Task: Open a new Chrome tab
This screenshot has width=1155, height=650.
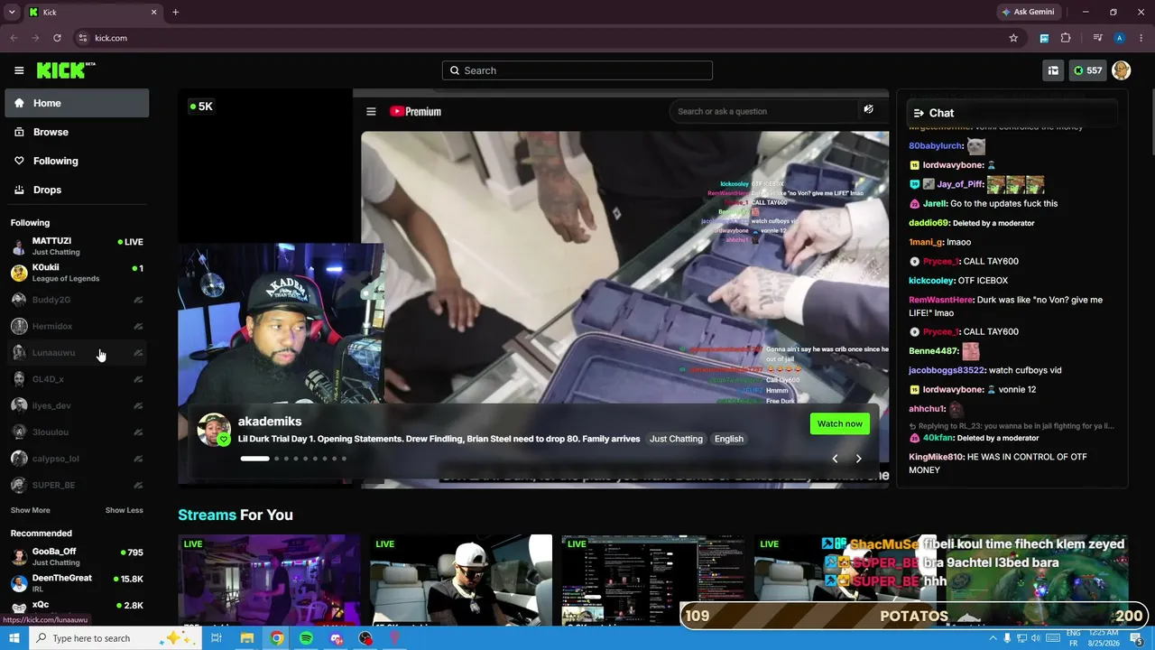Action: [x=175, y=12]
